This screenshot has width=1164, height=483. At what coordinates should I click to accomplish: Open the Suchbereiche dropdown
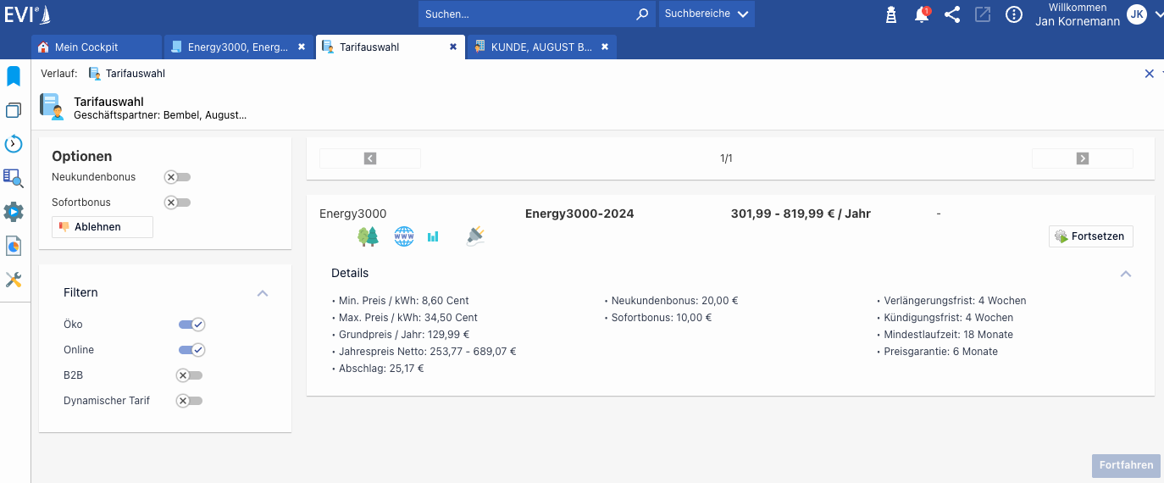[x=707, y=14]
